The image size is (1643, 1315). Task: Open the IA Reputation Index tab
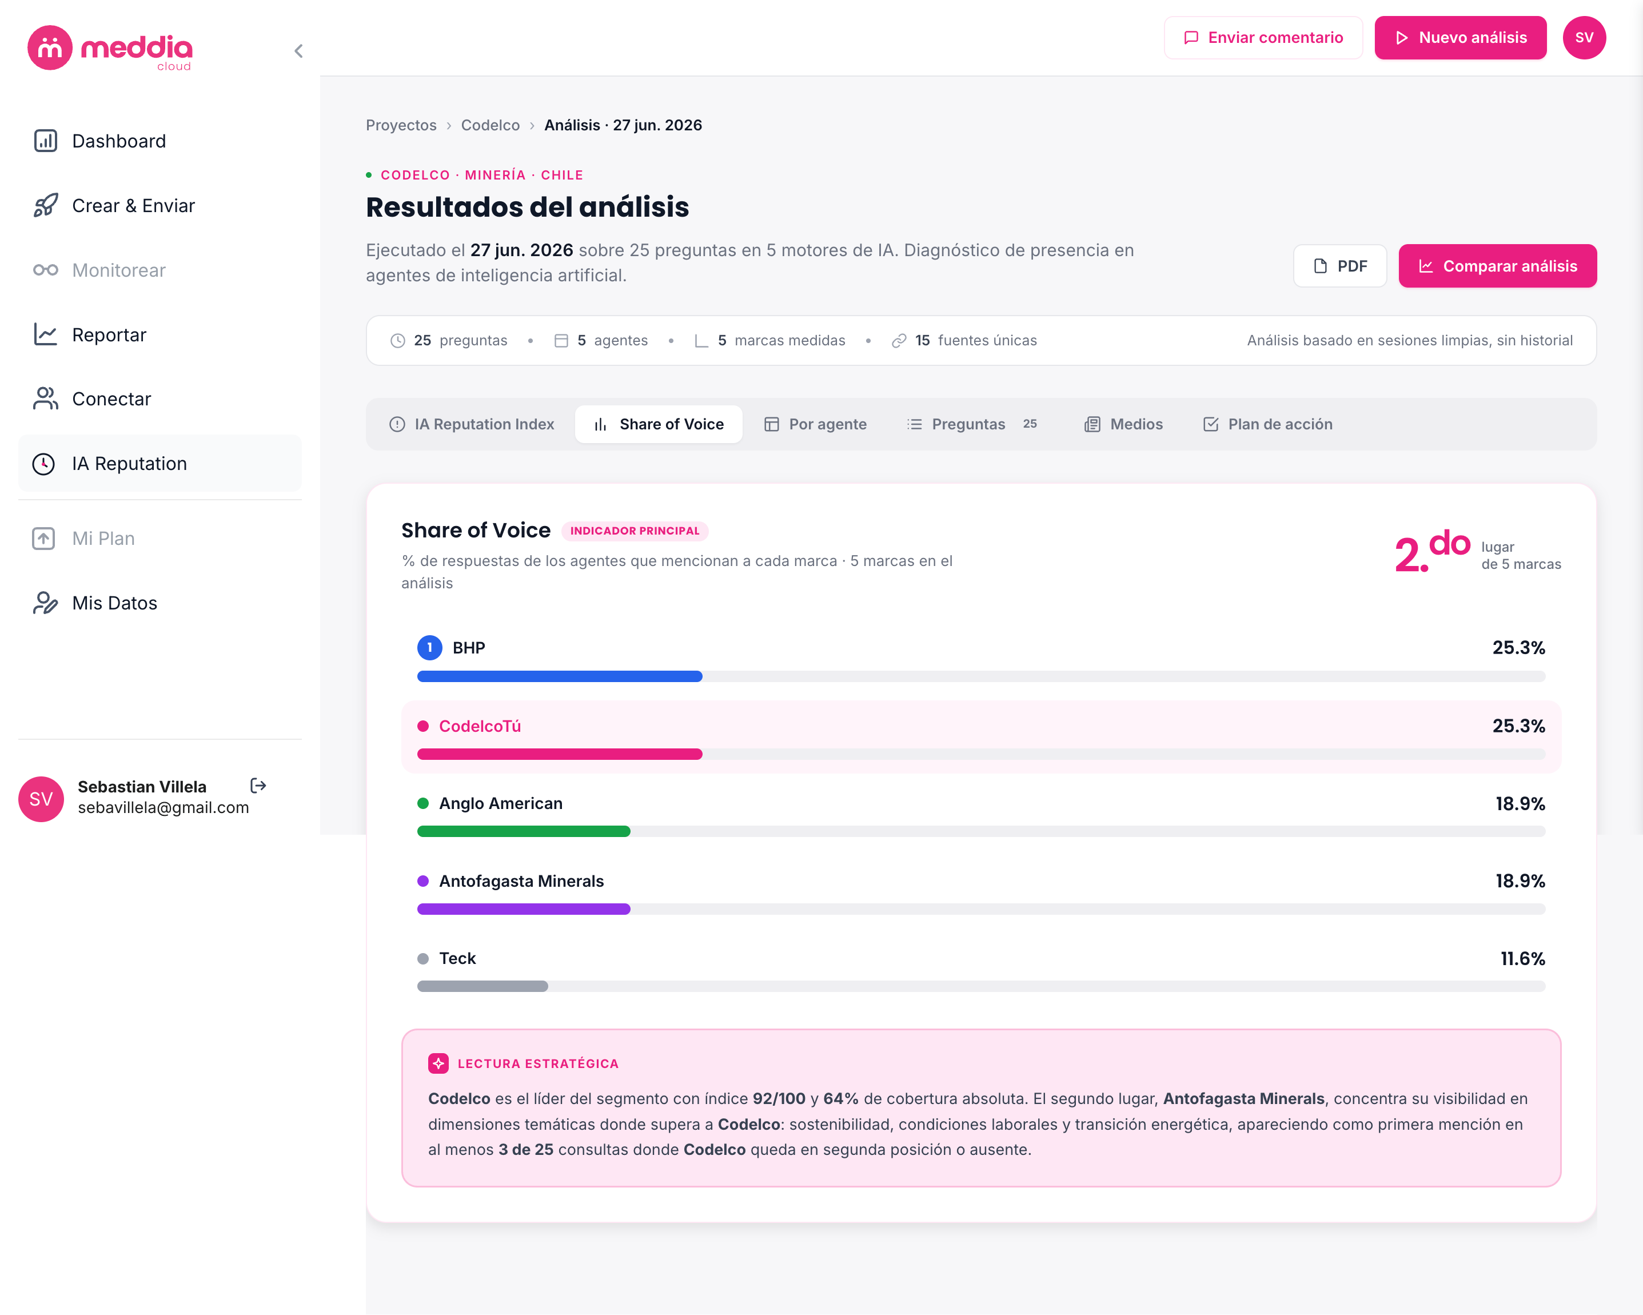pos(472,424)
